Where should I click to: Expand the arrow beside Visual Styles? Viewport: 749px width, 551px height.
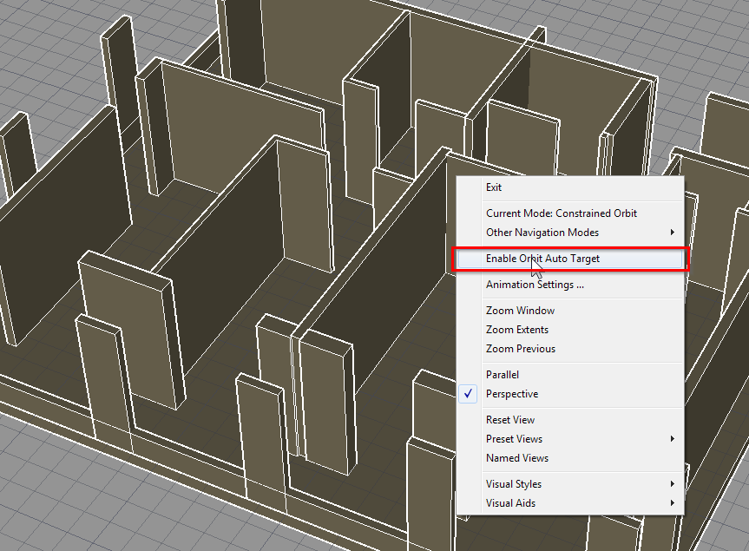click(x=673, y=484)
